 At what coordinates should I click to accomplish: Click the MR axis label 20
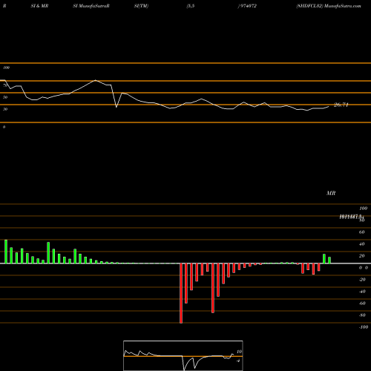coord(362,256)
